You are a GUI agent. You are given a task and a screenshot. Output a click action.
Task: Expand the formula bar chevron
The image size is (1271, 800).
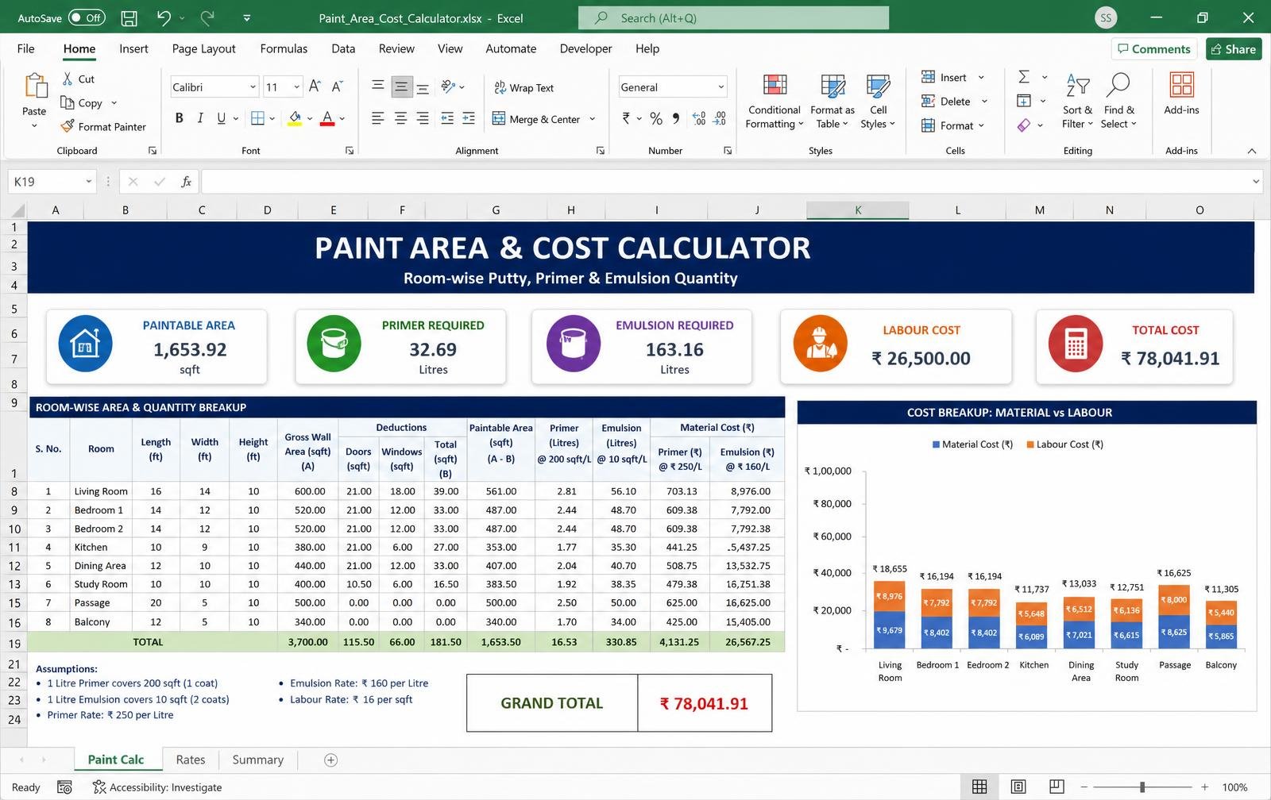click(x=1256, y=182)
